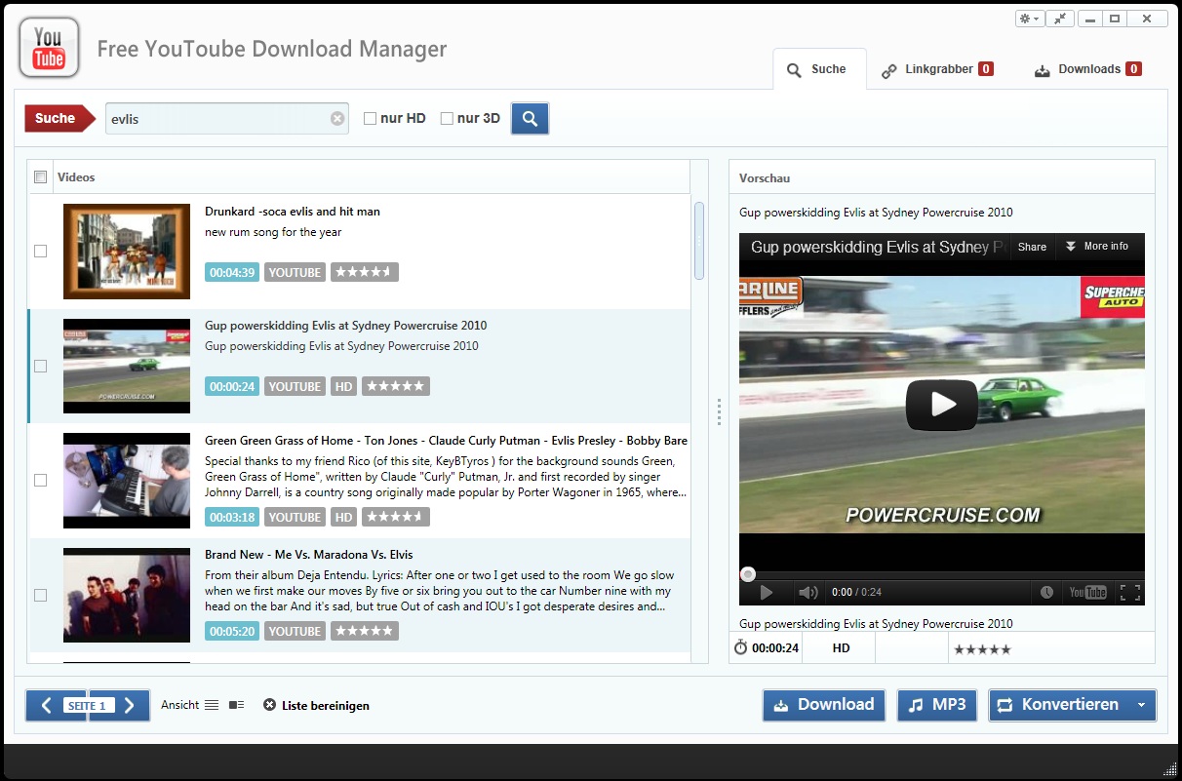Click the star rating on the Drunkard row

click(x=365, y=272)
